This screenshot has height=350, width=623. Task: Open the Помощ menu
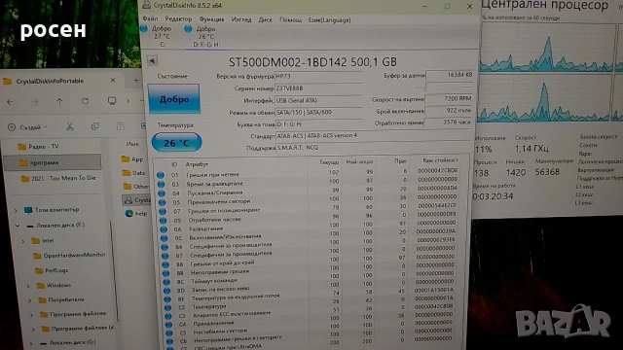pos(290,19)
